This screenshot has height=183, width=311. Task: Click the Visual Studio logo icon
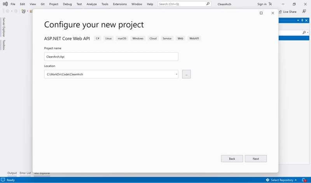(5, 4)
